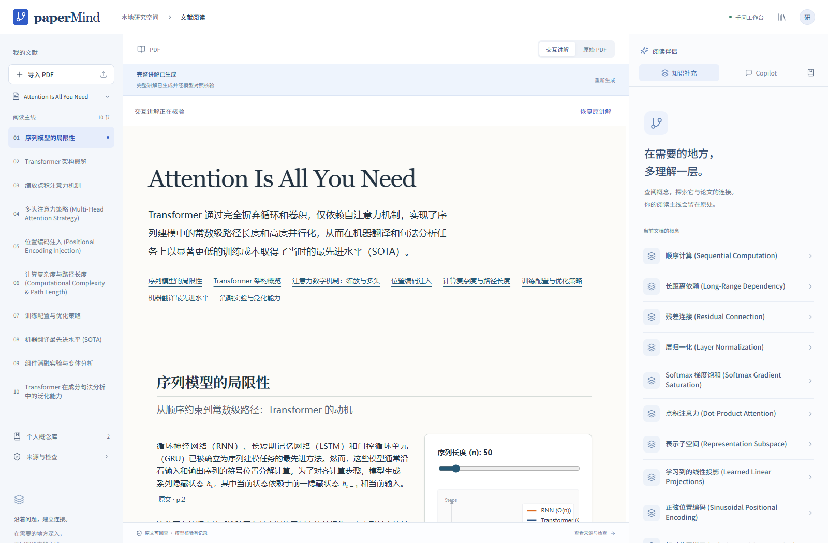This screenshot has width=828, height=543.
Task: Click layers icon for Softmax 梯度饱和 concept
Action: click(x=652, y=381)
